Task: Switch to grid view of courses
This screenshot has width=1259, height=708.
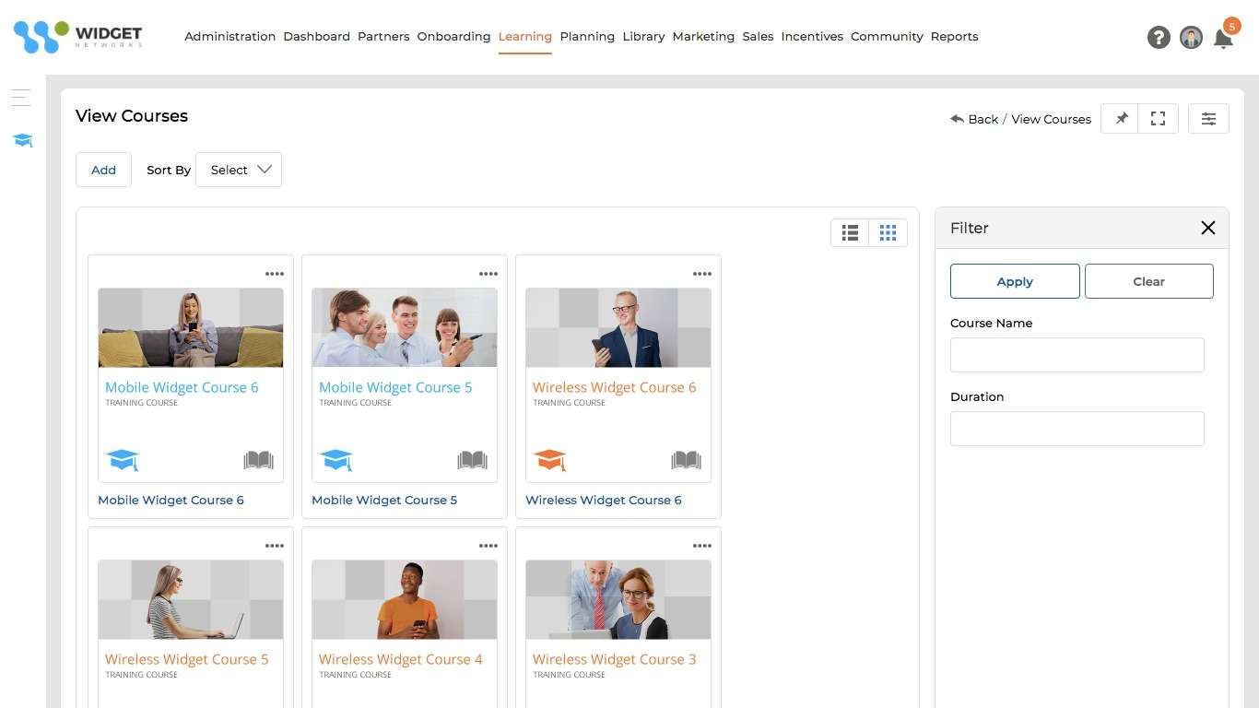Action: coord(888,232)
